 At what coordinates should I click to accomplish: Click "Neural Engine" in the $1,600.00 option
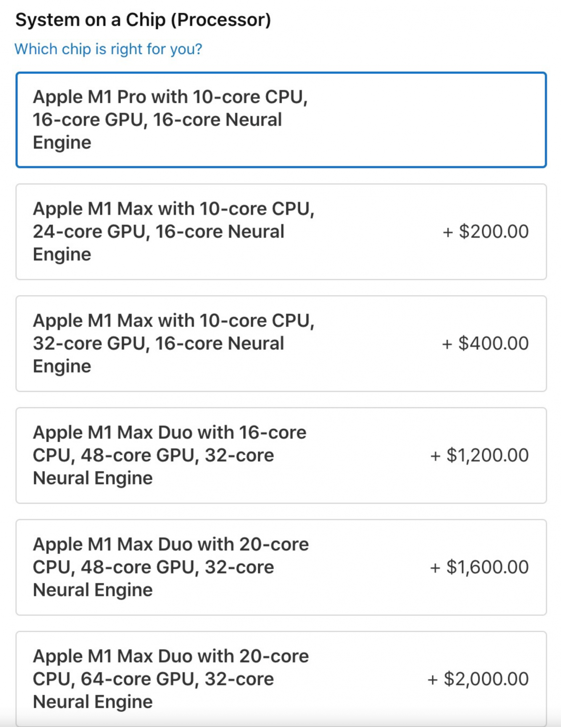(93, 590)
